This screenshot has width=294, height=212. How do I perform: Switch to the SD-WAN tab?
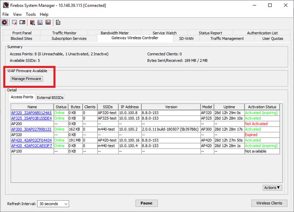(181, 38)
